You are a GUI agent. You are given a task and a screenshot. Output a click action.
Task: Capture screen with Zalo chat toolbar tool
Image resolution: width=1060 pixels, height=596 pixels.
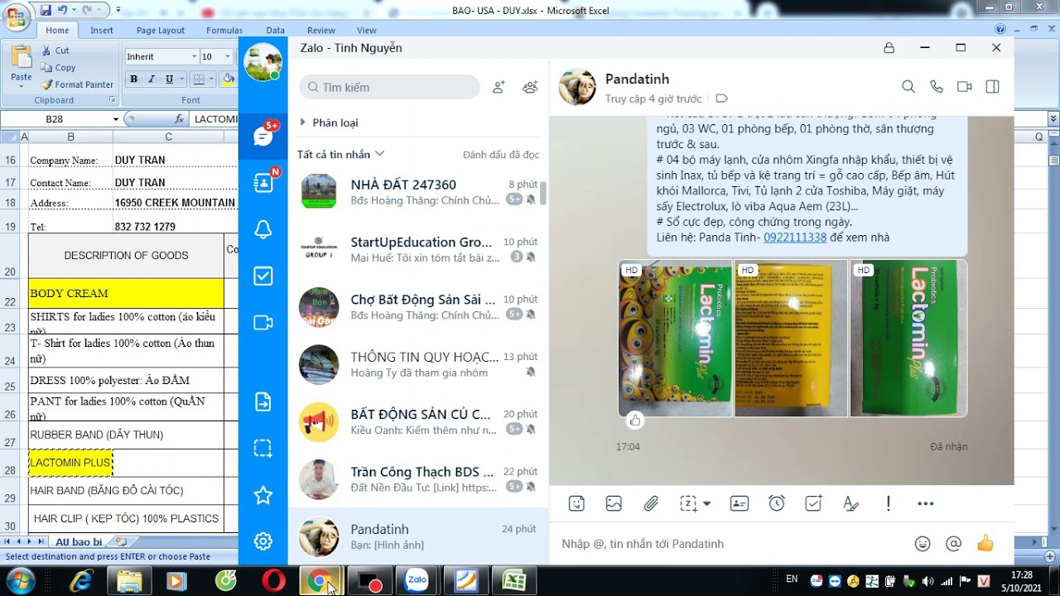(x=688, y=503)
